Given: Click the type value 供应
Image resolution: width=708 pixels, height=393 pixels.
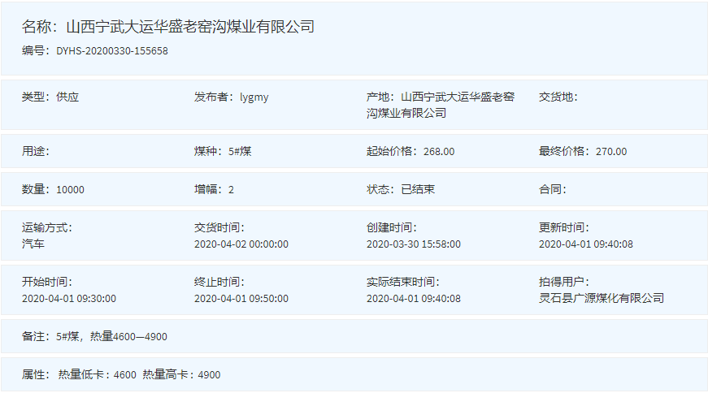Looking at the screenshot, I should point(67,97).
